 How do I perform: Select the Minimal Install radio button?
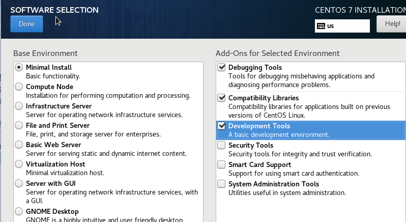[x=19, y=67]
